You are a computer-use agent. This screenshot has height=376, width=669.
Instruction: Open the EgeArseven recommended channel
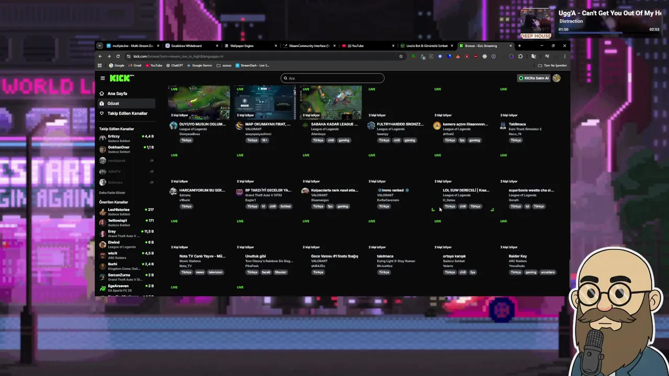(x=126, y=288)
